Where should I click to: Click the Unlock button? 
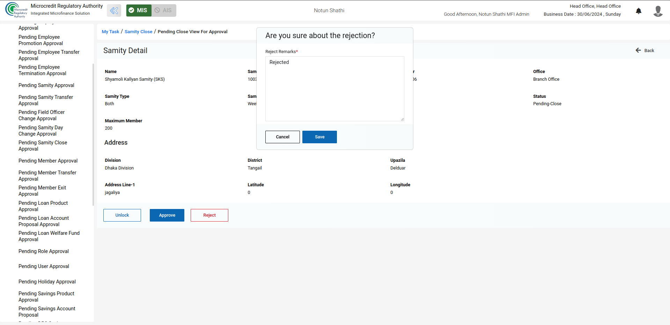coord(122,215)
